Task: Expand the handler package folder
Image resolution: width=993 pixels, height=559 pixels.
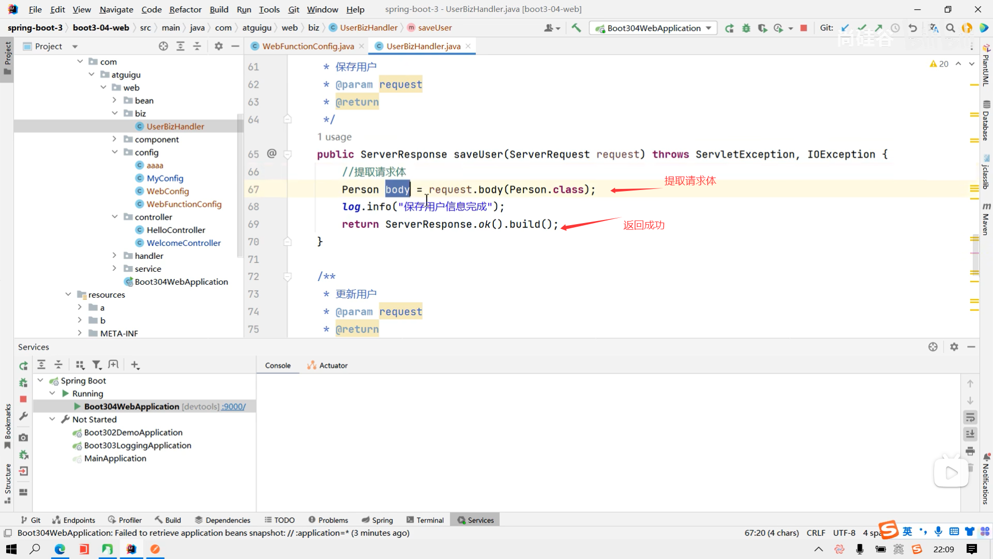Action: 115,256
